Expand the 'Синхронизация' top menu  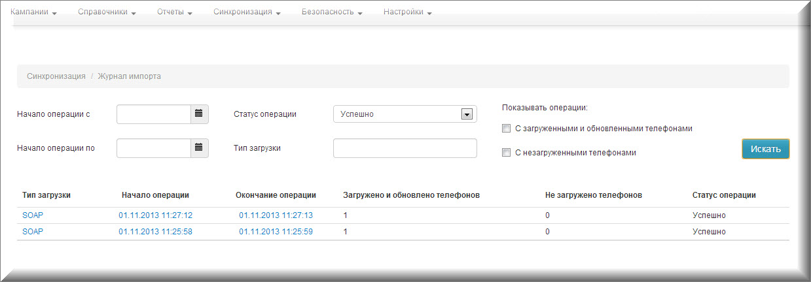click(247, 12)
